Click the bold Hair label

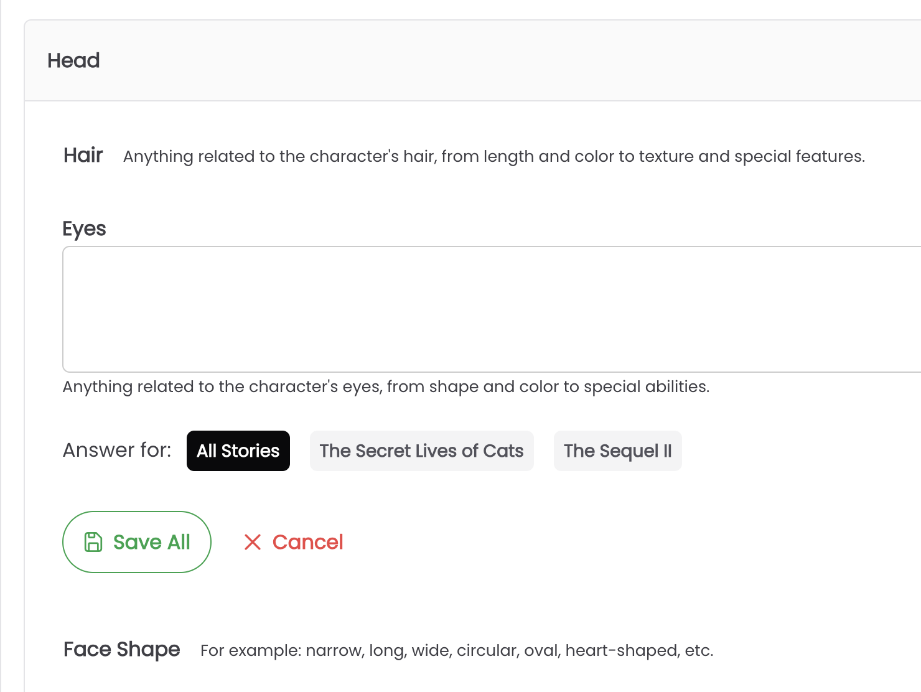(83, 155)
